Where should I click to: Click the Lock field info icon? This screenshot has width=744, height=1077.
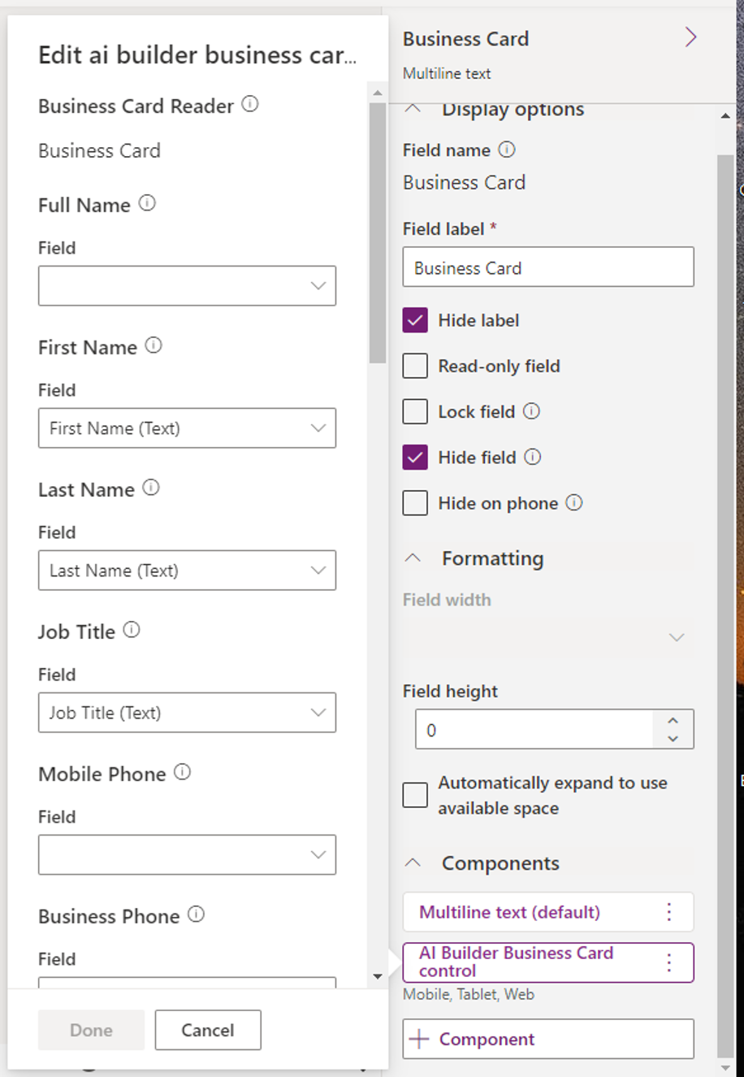click(531, 410)
